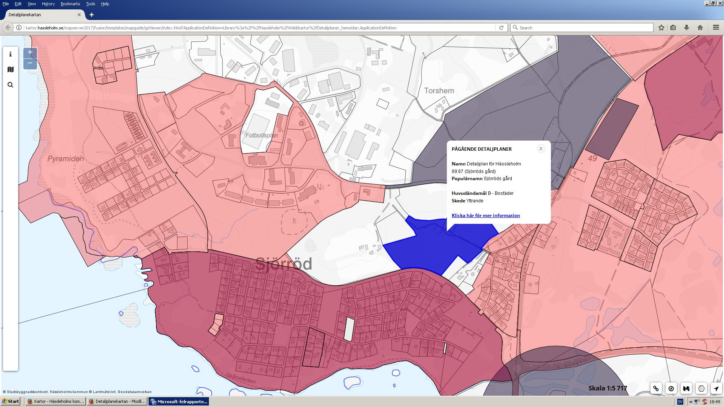724x407 pixels.
Task: Zoom out with the minus button
Action: point(30,63)
